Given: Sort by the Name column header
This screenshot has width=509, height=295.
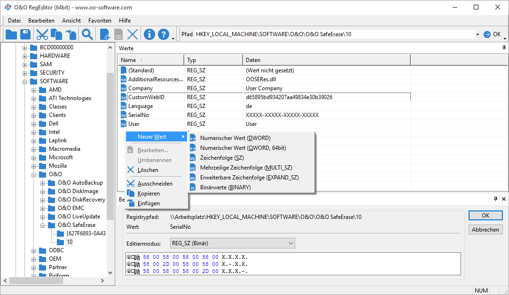Looking at the screenshot, I should click(x=151, y=60).
